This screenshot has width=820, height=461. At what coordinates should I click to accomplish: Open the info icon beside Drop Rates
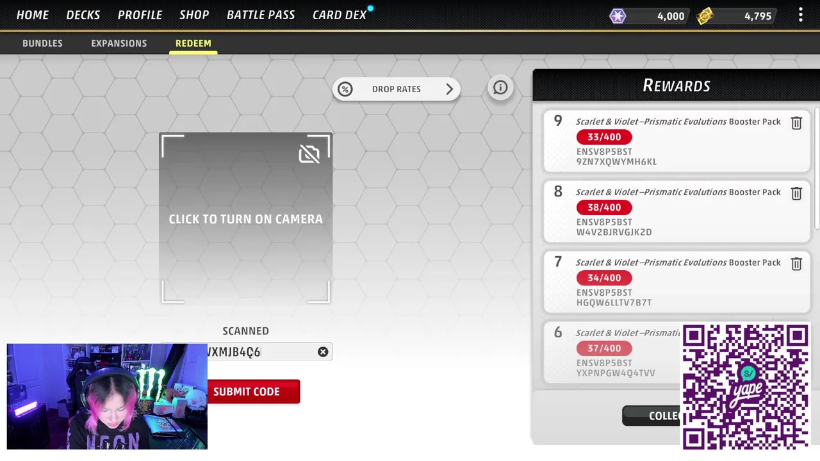500,88
